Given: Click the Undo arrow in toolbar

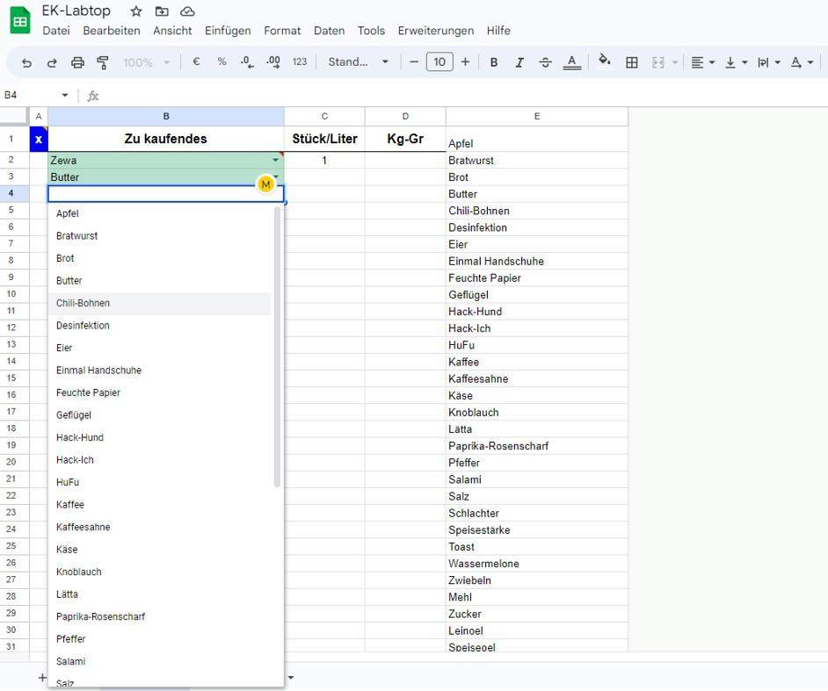Looking at the screenshot, I should [26, 62].
